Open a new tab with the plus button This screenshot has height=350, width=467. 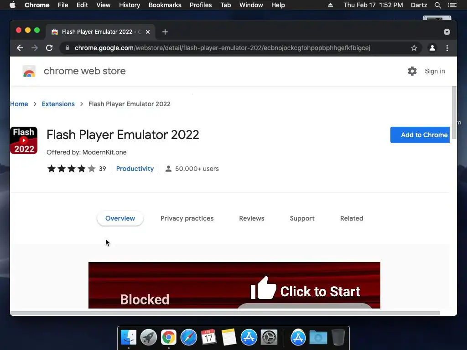(x=165, y=32)
